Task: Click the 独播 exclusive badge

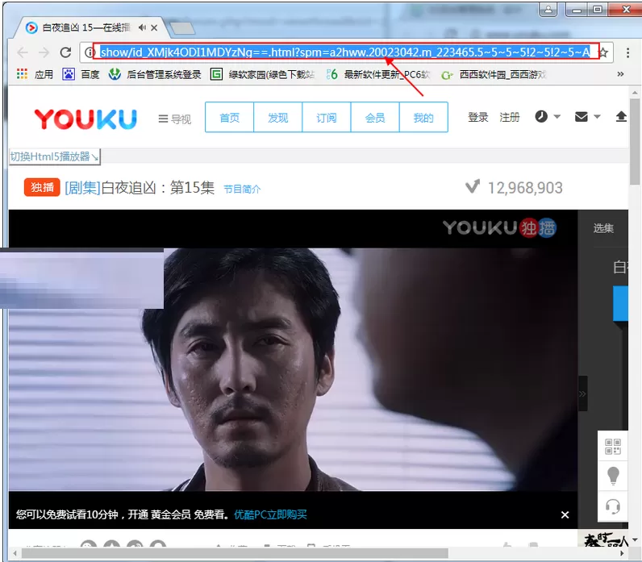Action: pos(42,188)
